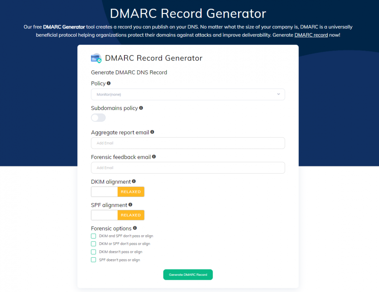Open the underlined DMARC record link
Screen dimensions: 379x292
pyautogui.click(x=311, y=35)
